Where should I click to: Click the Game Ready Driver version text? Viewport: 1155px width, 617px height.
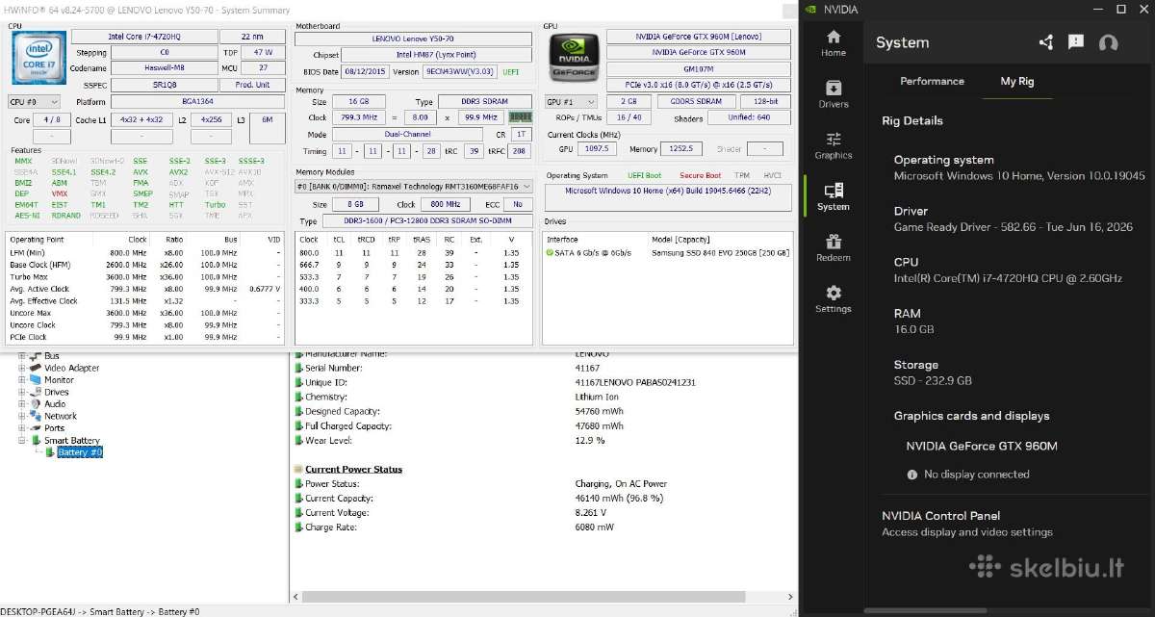click(1014, 227)
